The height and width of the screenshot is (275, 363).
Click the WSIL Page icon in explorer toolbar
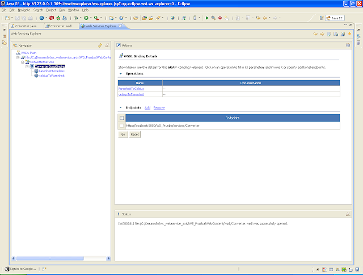tap(336, 34)
